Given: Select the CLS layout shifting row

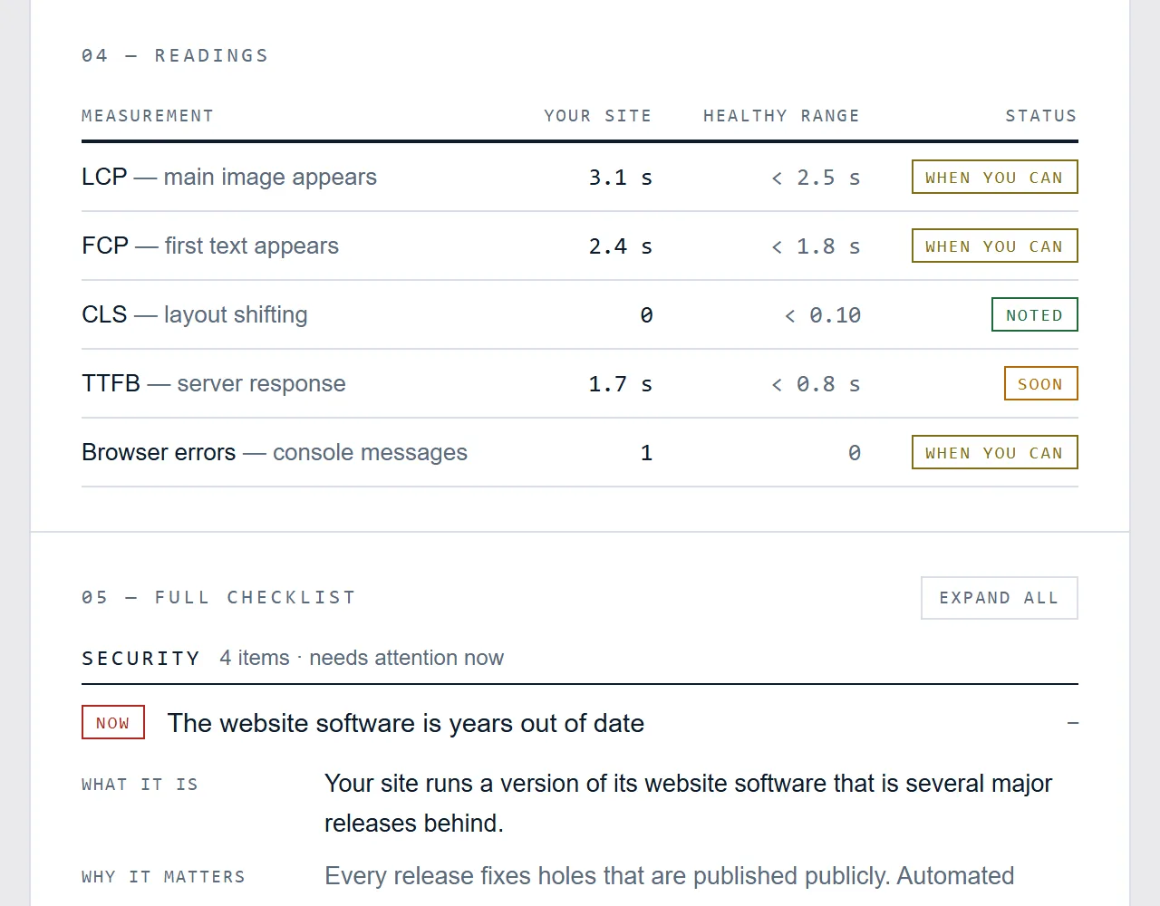Looking at the screenshot, I should point(580,315).
